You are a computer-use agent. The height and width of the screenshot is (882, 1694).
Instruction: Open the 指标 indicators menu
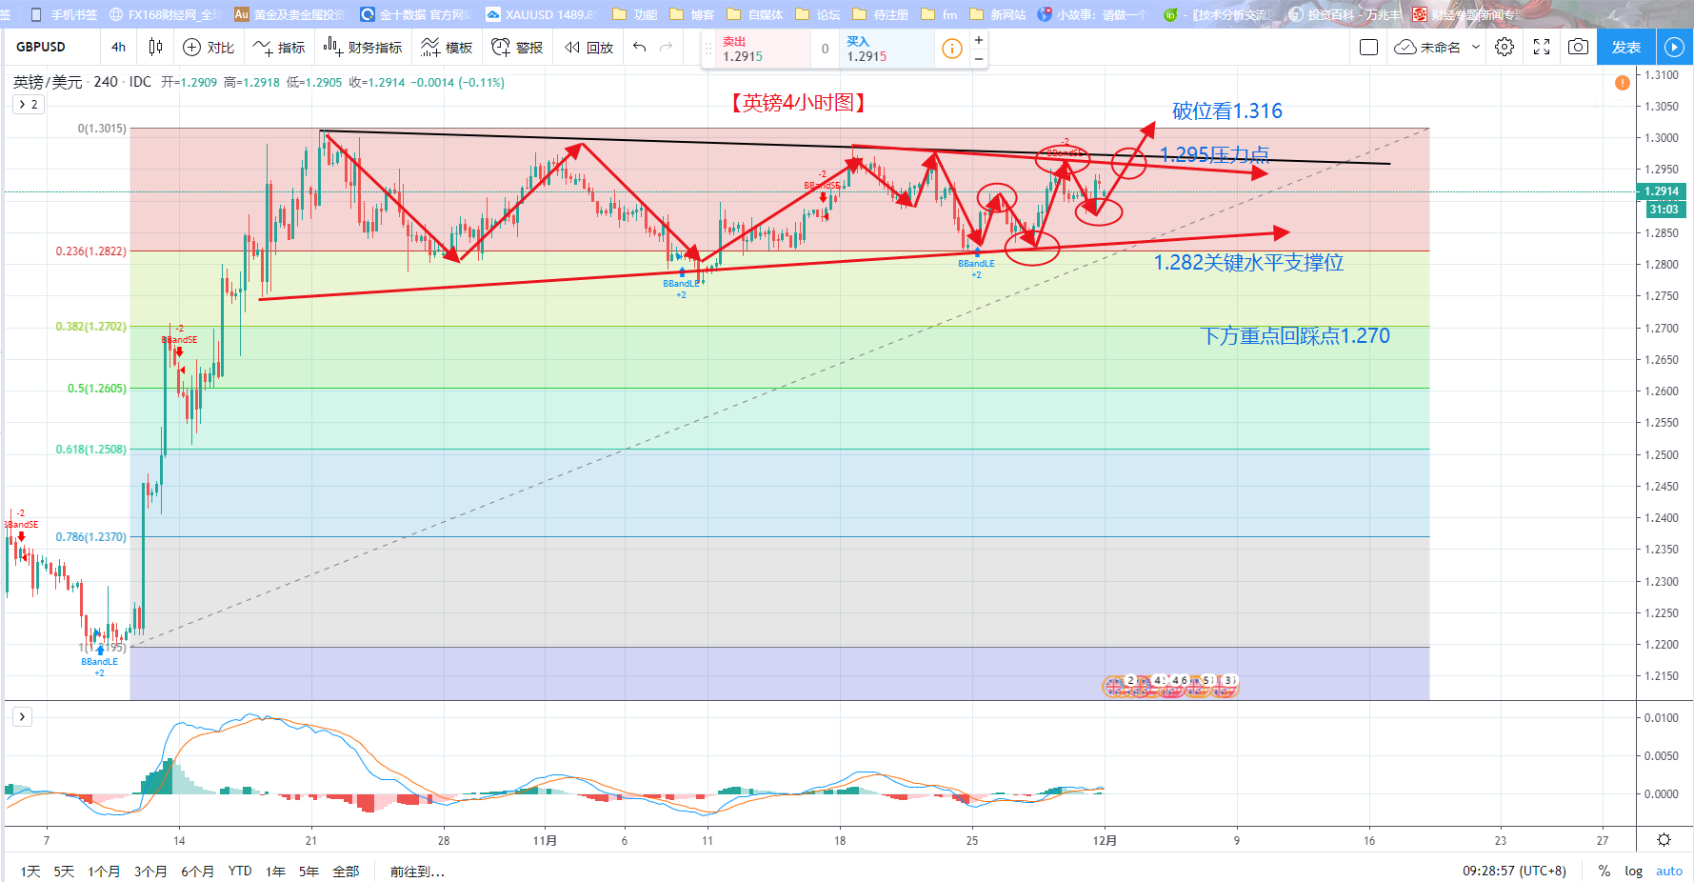(x=279, y=47)
